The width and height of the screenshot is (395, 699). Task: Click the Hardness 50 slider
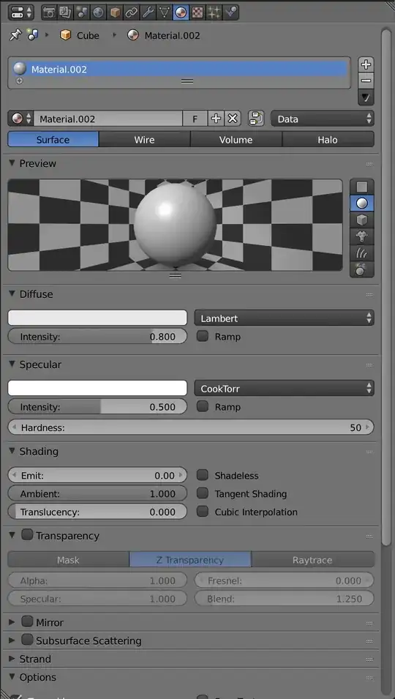click(191, 427)
